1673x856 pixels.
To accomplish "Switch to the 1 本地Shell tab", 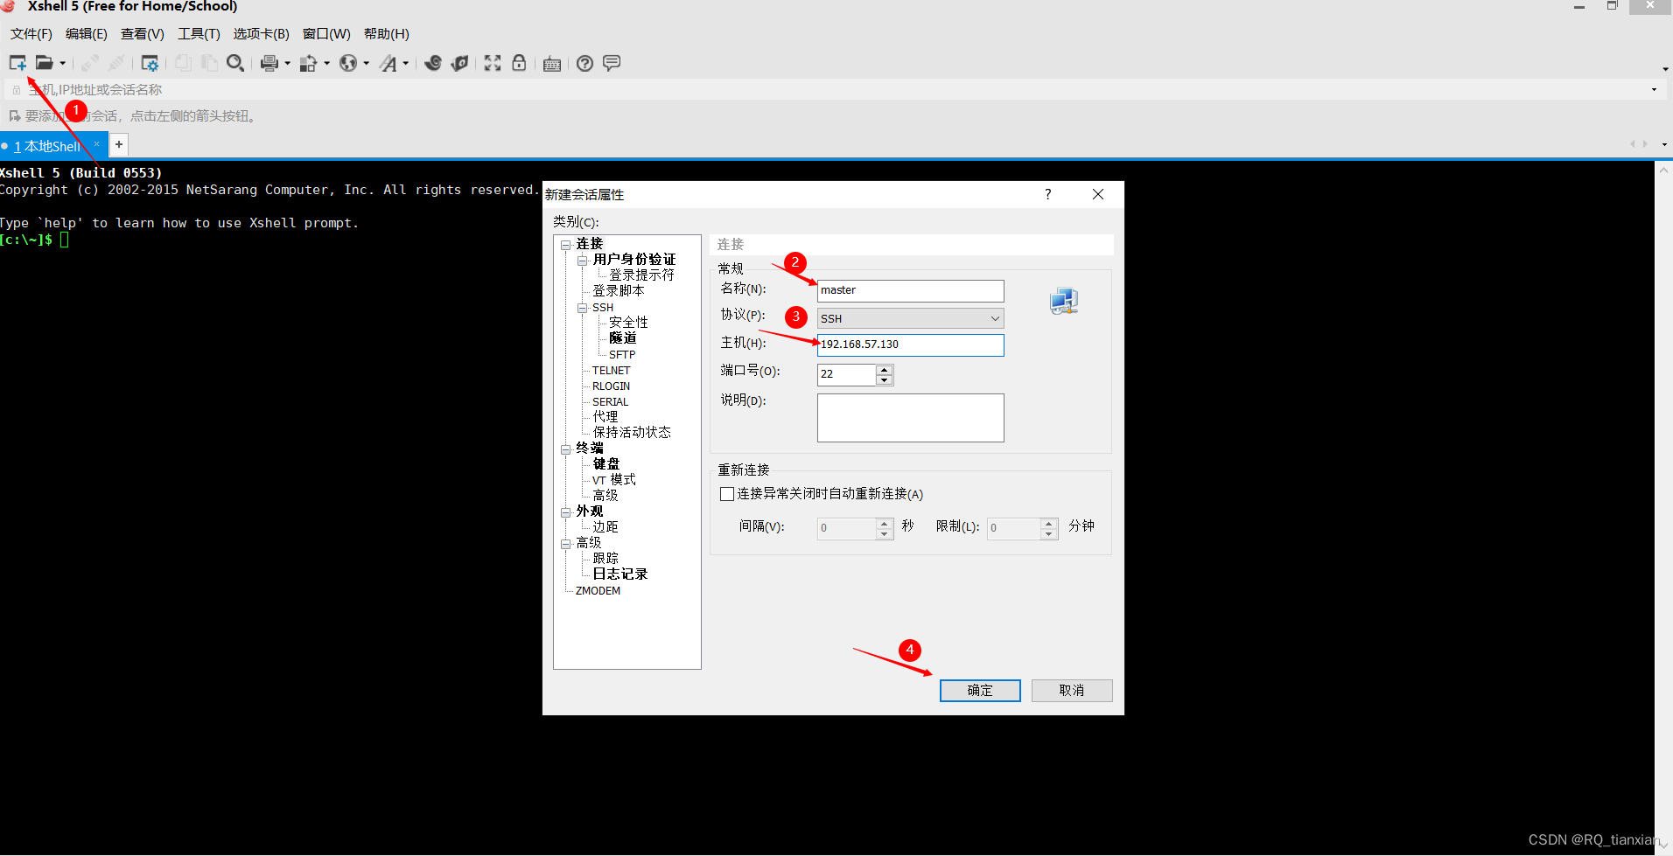I will click(x=47, y=146).
